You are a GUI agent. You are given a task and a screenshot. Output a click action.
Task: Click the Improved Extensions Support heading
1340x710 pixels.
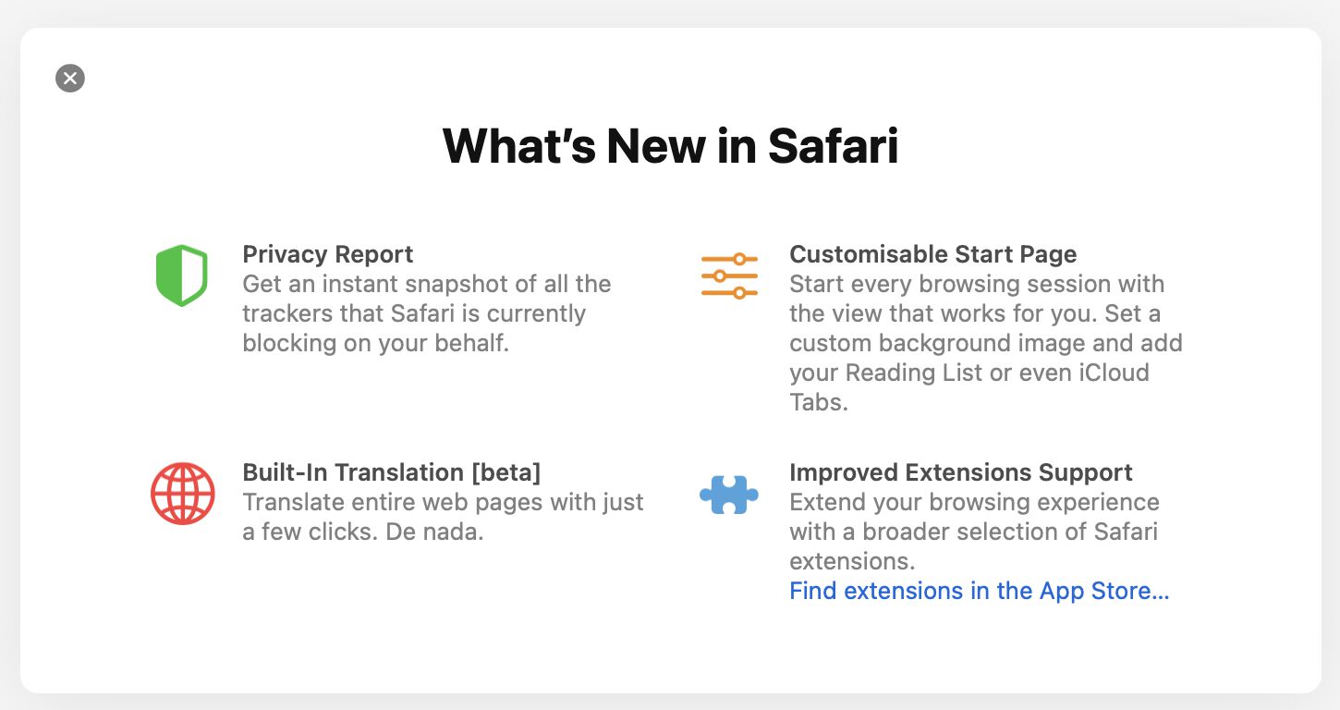tap(960, 472)
